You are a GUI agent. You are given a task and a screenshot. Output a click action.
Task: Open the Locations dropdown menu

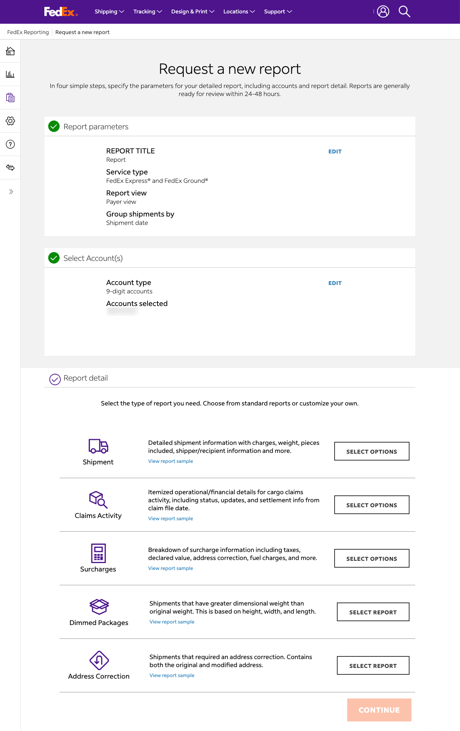tap(239, 11)
